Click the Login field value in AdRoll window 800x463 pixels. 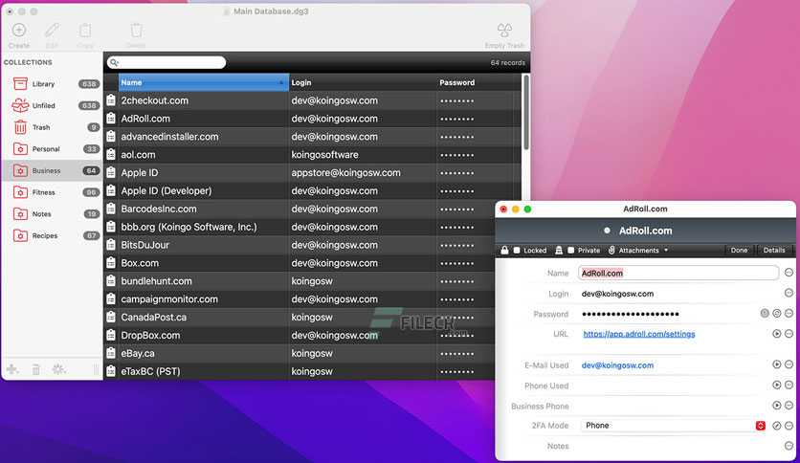(617, 294)
